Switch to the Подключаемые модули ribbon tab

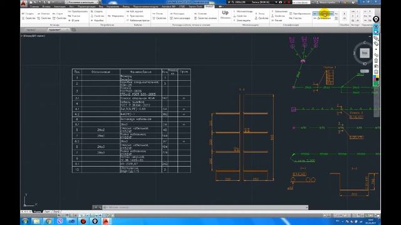point(145,7)
